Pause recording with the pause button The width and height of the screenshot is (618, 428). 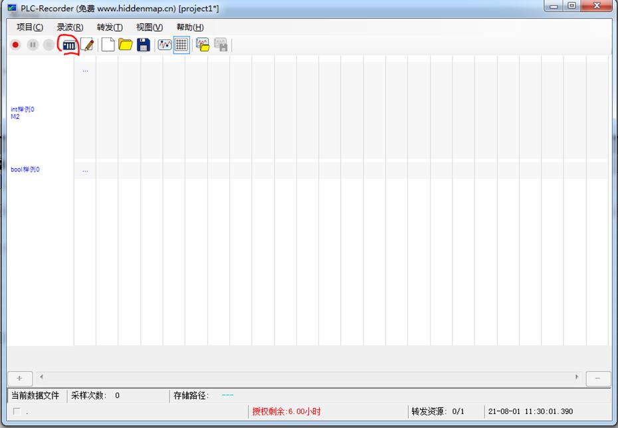coord(33,45)
